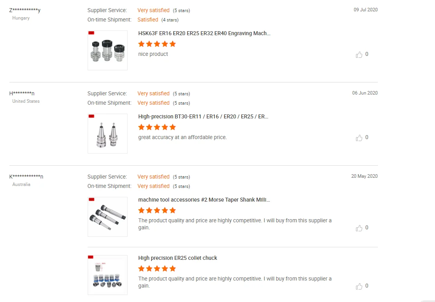435x302 pixels.
Task: Click reviewer name K************n from Australia
Action: [x=26, y=177]
